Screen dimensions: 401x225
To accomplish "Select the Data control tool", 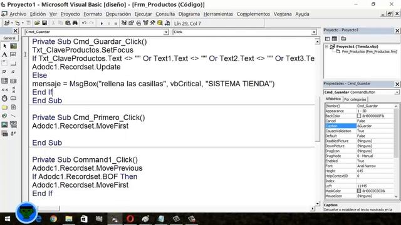I will [13, 124].
